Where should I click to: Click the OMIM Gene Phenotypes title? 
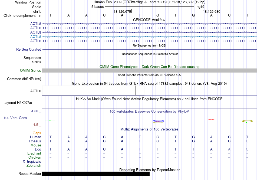click(x=149, y=67)
